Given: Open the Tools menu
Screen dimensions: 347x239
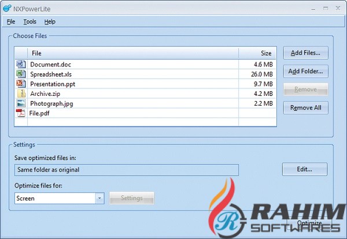Looking at the screenshot, I should pyautogui.click(x=30, y=21).
